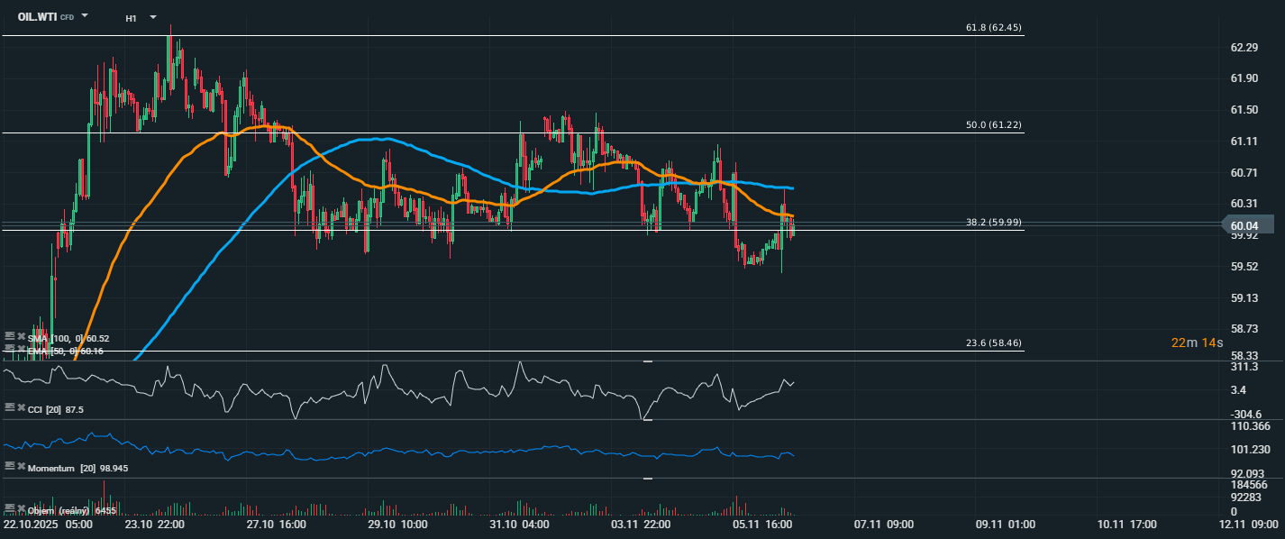Viewport: 1285px width, 539px height.
Task: Open the H1 timeframe dropdown
Action: (x=153, y=17)
